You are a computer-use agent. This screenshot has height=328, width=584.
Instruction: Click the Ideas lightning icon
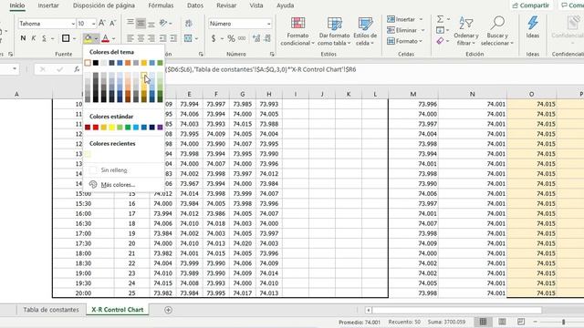[533, 23]
